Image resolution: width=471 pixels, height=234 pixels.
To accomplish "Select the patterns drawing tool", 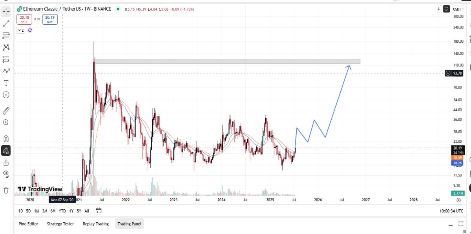I will 6,47.
